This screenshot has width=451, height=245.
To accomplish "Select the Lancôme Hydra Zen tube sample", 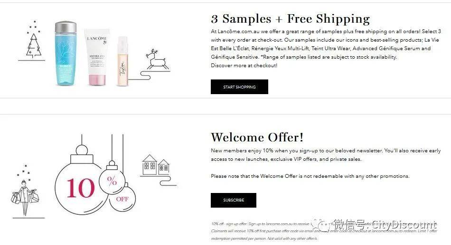I will (97, 57).
